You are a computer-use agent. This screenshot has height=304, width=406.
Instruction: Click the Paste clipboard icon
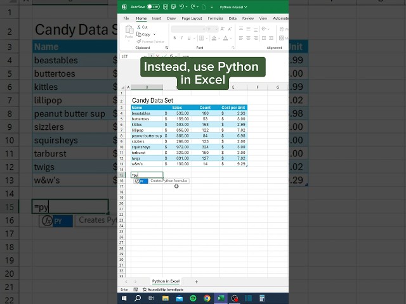pyautogui.click(x=129, y=30)
